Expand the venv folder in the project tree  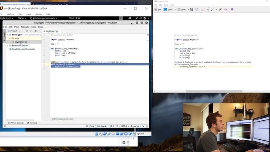tap(10, 38)
